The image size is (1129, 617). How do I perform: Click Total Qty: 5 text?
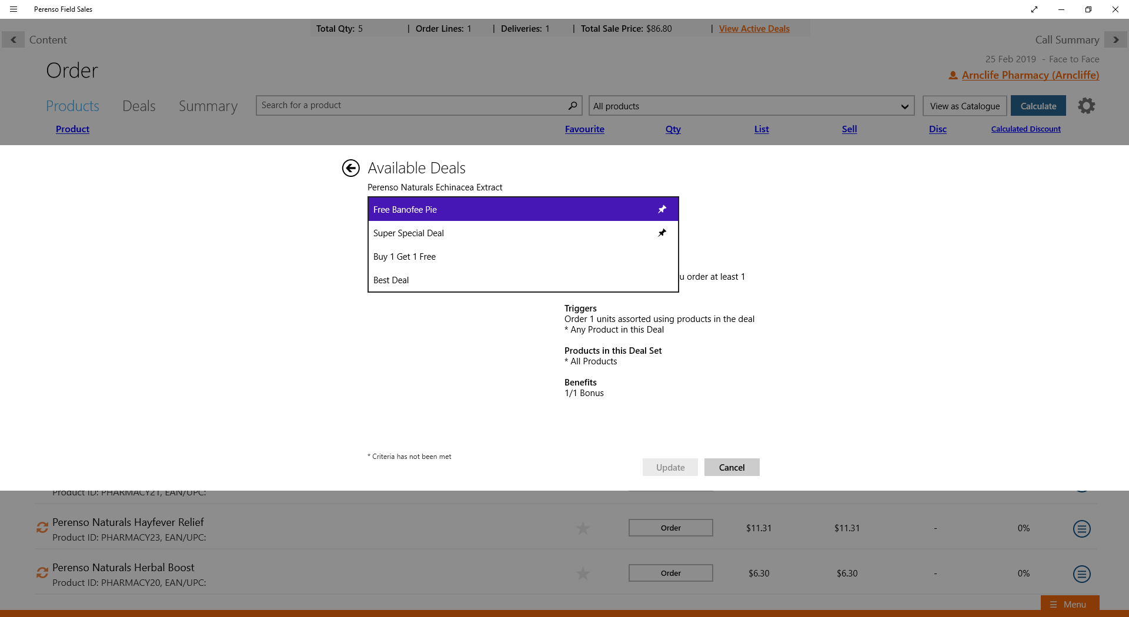(x=339, y=28)
